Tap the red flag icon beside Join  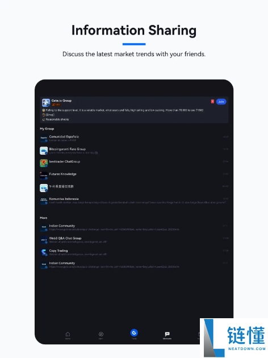pyautogui.click(x=212, y=101)
